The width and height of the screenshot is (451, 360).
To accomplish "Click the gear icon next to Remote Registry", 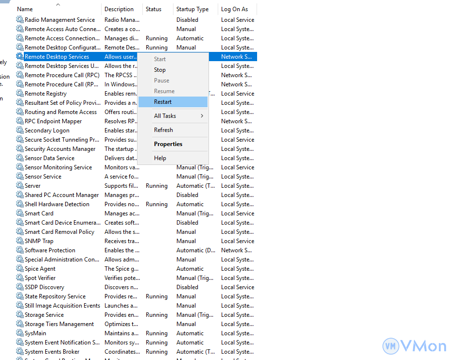I will (19, 94).
